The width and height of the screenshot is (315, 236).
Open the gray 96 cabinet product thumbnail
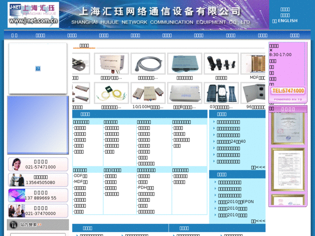253,93
